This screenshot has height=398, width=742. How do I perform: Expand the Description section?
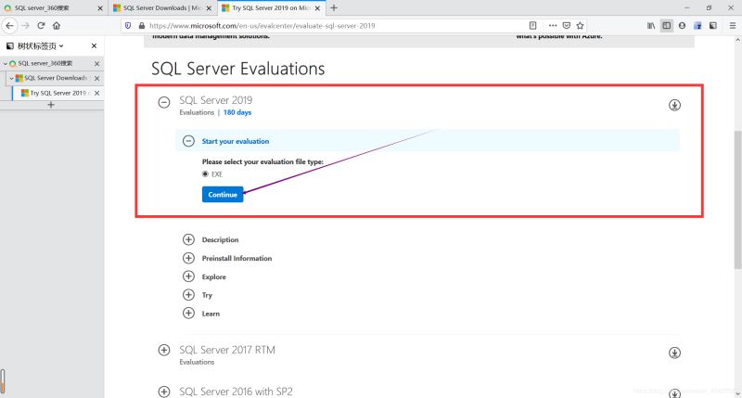188,239
